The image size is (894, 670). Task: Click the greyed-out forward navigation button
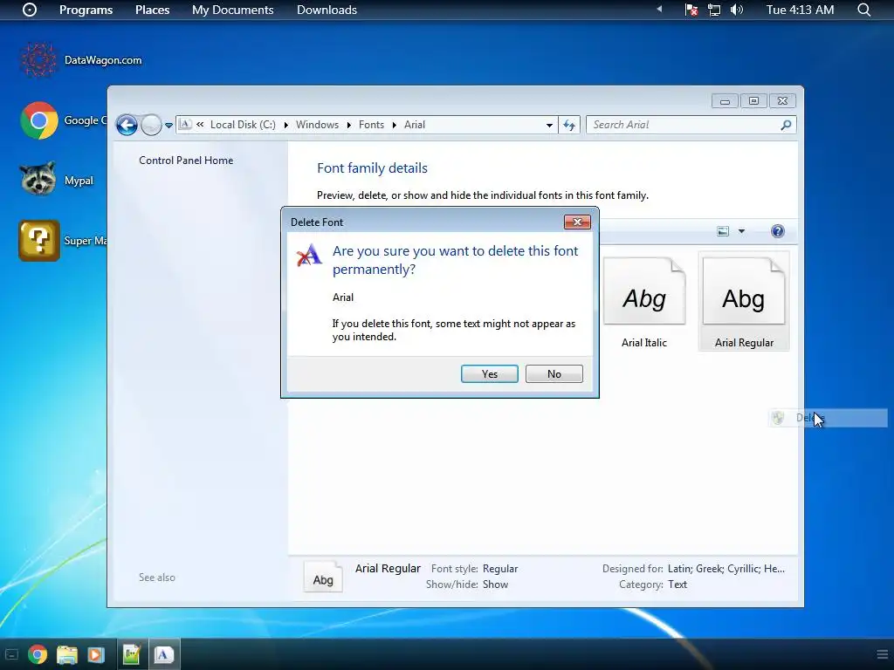coord(151,125)
